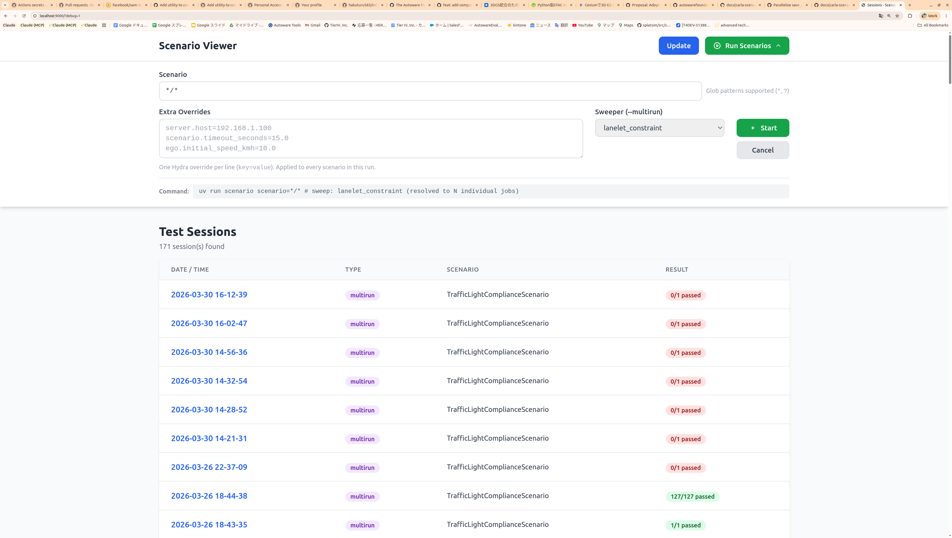Open session 2026-03-26 18-44-38
The height and width of the screenshot is (538, 952).
(209, 496)
